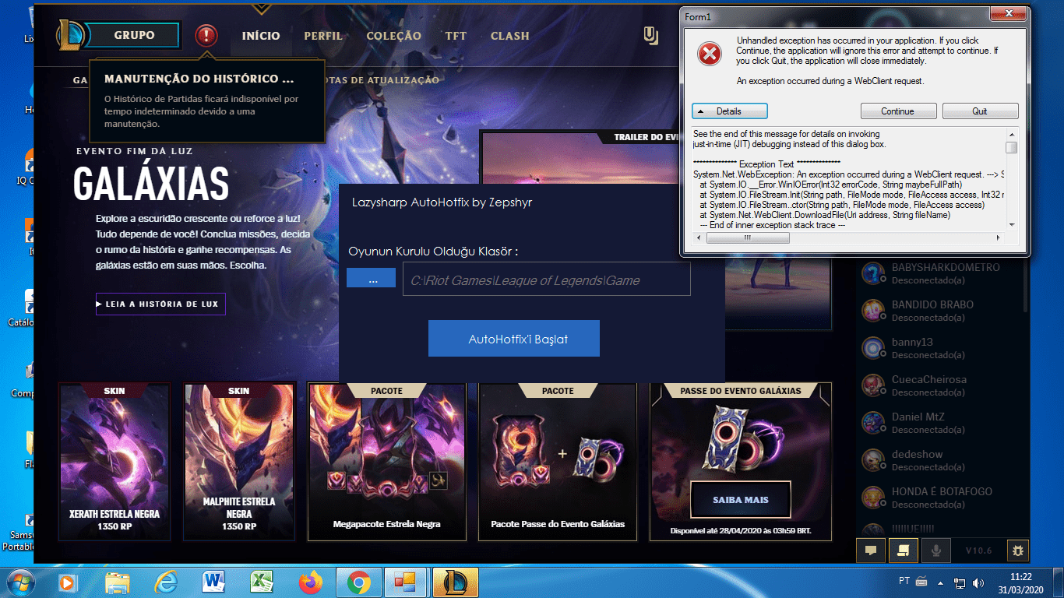Go to the COLEÇÃO tab

click(x=393, y=36)
